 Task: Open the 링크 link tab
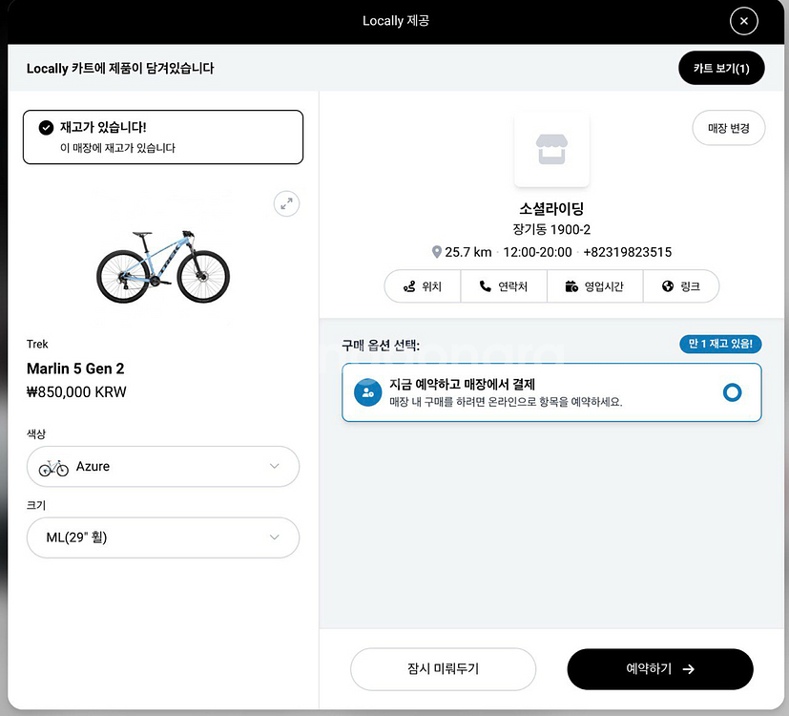point(680,286)
